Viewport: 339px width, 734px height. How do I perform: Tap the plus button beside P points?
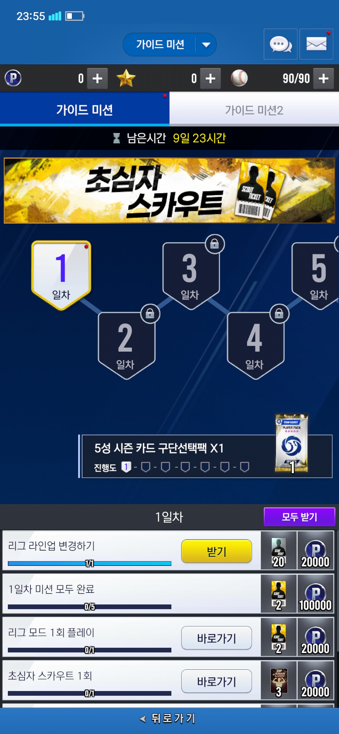(x=97, y=78)
